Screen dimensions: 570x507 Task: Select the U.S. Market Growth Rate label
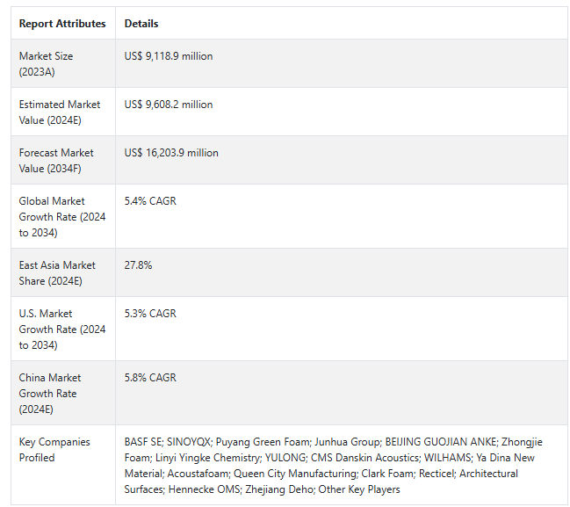(x=61, y=329)
